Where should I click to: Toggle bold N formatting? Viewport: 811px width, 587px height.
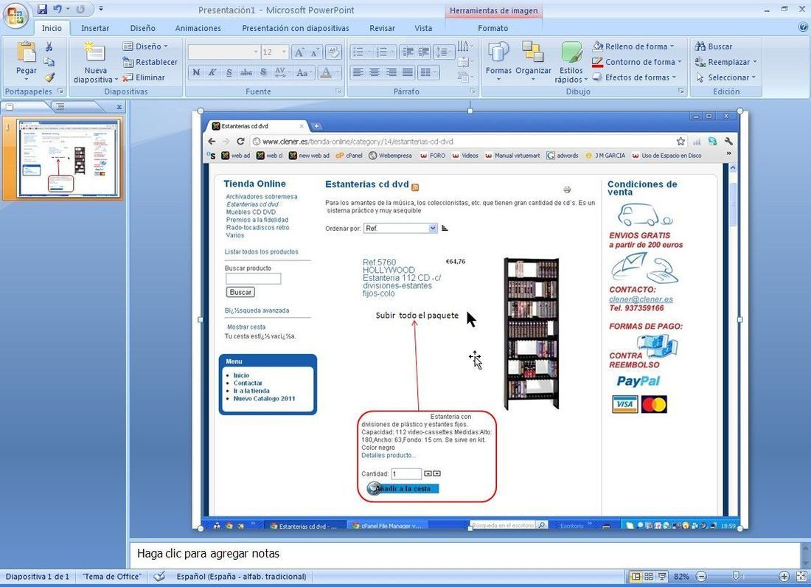(x=196, y=72)
